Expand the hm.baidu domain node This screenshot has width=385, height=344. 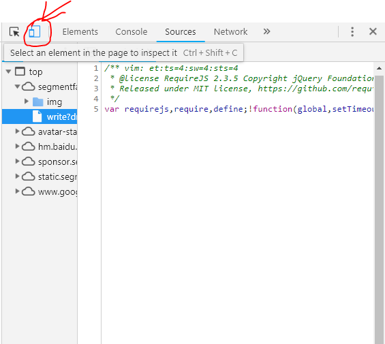(17, 146)
